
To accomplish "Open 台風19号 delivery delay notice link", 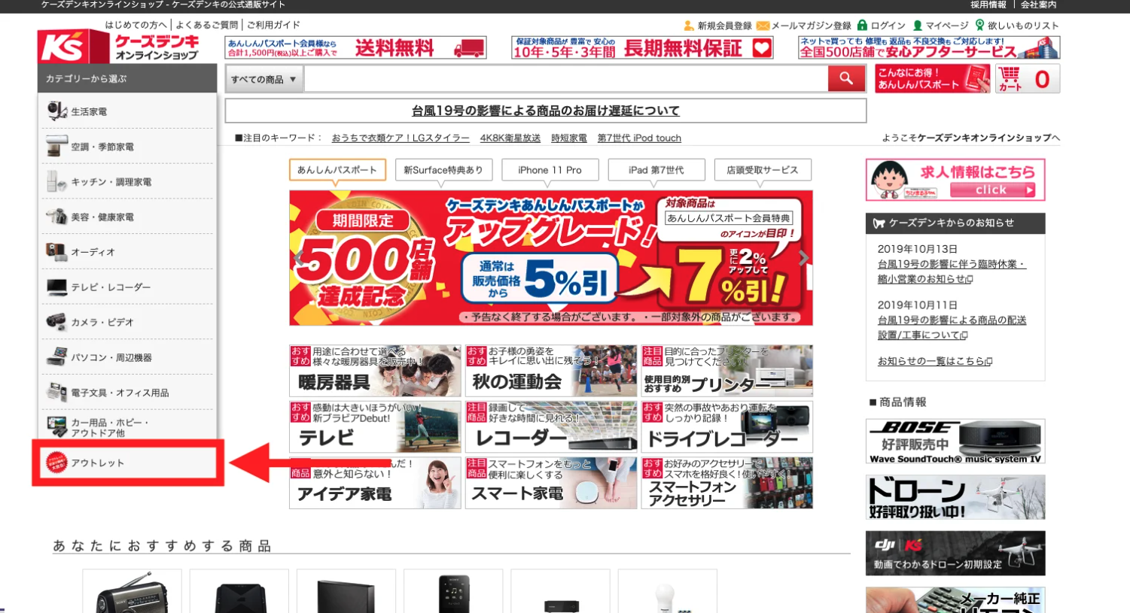I will (546, 111).
